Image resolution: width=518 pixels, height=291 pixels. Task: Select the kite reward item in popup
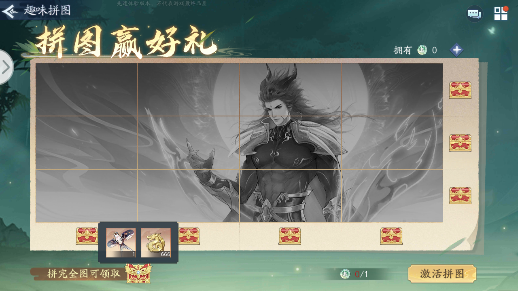pyautogui.click(x=121, y=242)
